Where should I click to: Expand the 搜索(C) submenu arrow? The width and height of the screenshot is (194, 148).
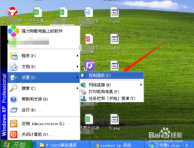pyautogui.click(x=78, y=88)
